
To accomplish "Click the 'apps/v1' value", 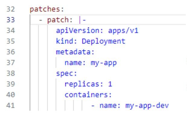I will pyautogui.click(x=123, y=31).
